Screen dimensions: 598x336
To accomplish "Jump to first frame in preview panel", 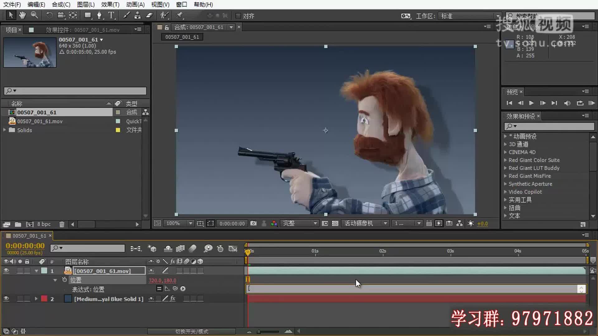I will pyautogui.click(x=509, y=103).
